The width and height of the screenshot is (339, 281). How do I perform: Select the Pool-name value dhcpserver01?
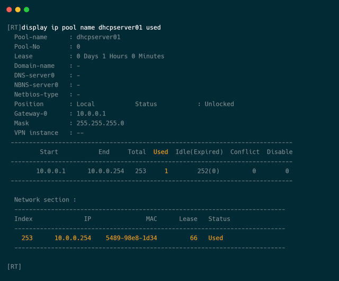pos(99,37)
